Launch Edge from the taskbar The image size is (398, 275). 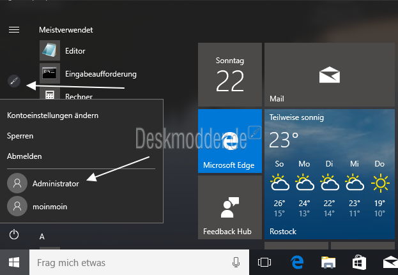click(x=297, y=262)
